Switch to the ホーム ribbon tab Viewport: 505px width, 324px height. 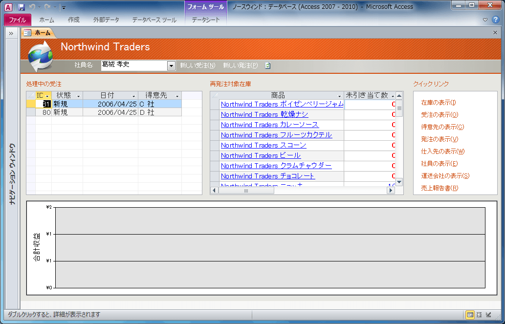(47, 20)
